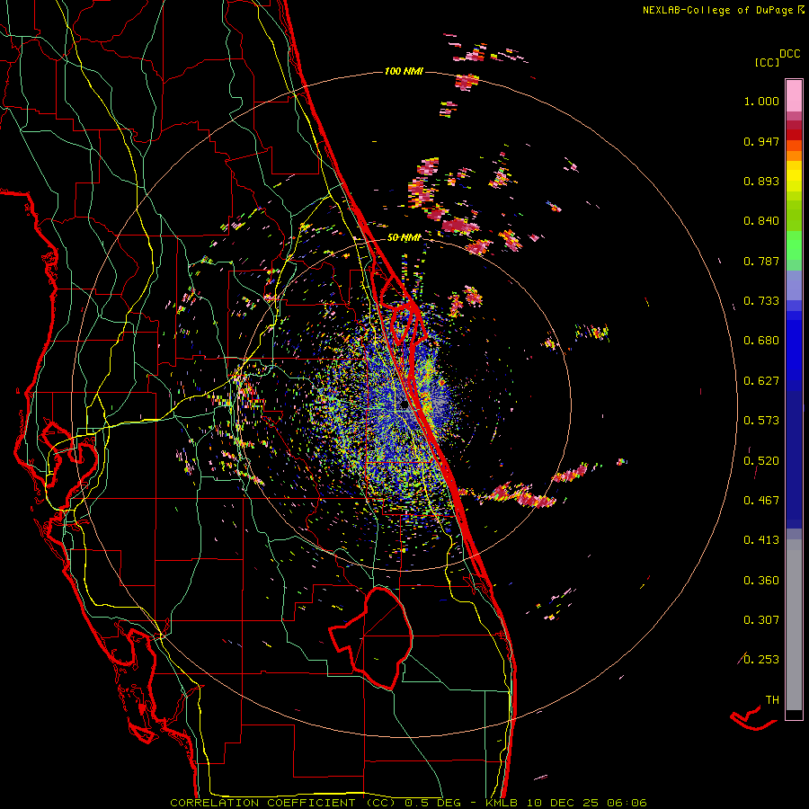
Task: Click the 1.000 value on the color scale
Action: point(761,101)
